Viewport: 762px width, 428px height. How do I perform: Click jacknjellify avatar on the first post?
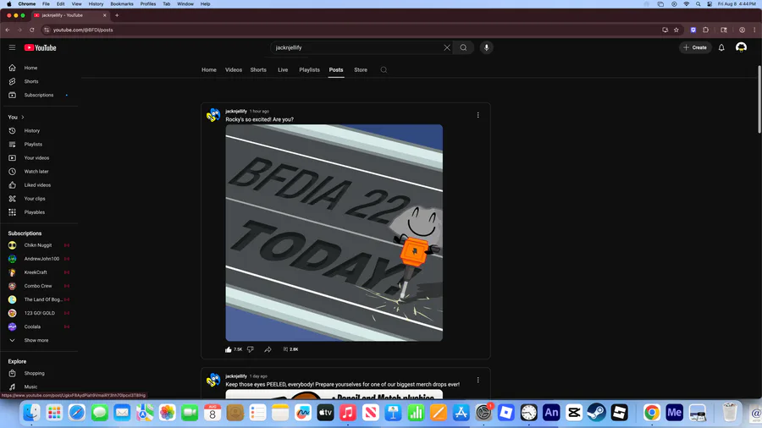213,116
